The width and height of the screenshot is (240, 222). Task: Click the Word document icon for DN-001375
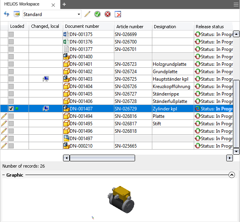pos(66,34)
